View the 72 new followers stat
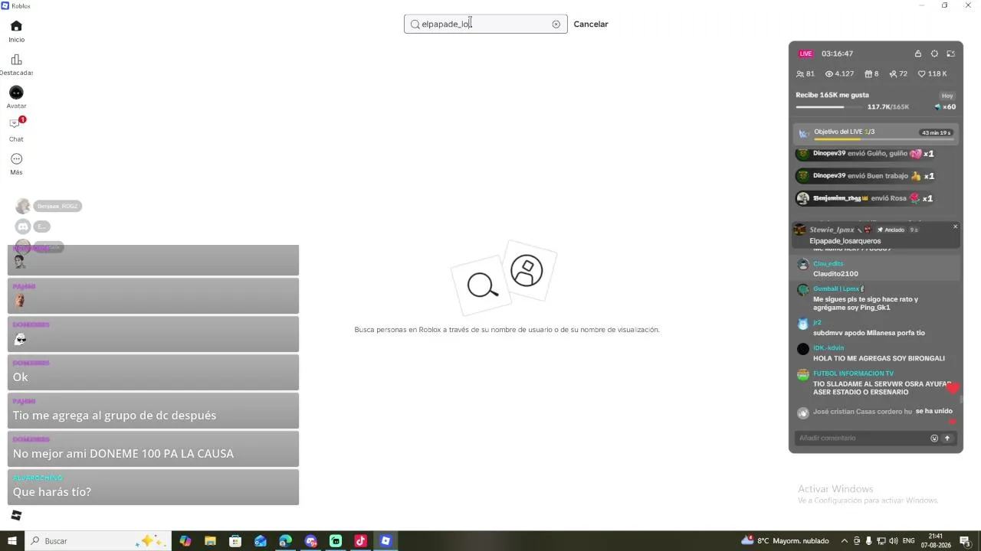Viewport: 981px width, 551px height. (x=898, y=74)
